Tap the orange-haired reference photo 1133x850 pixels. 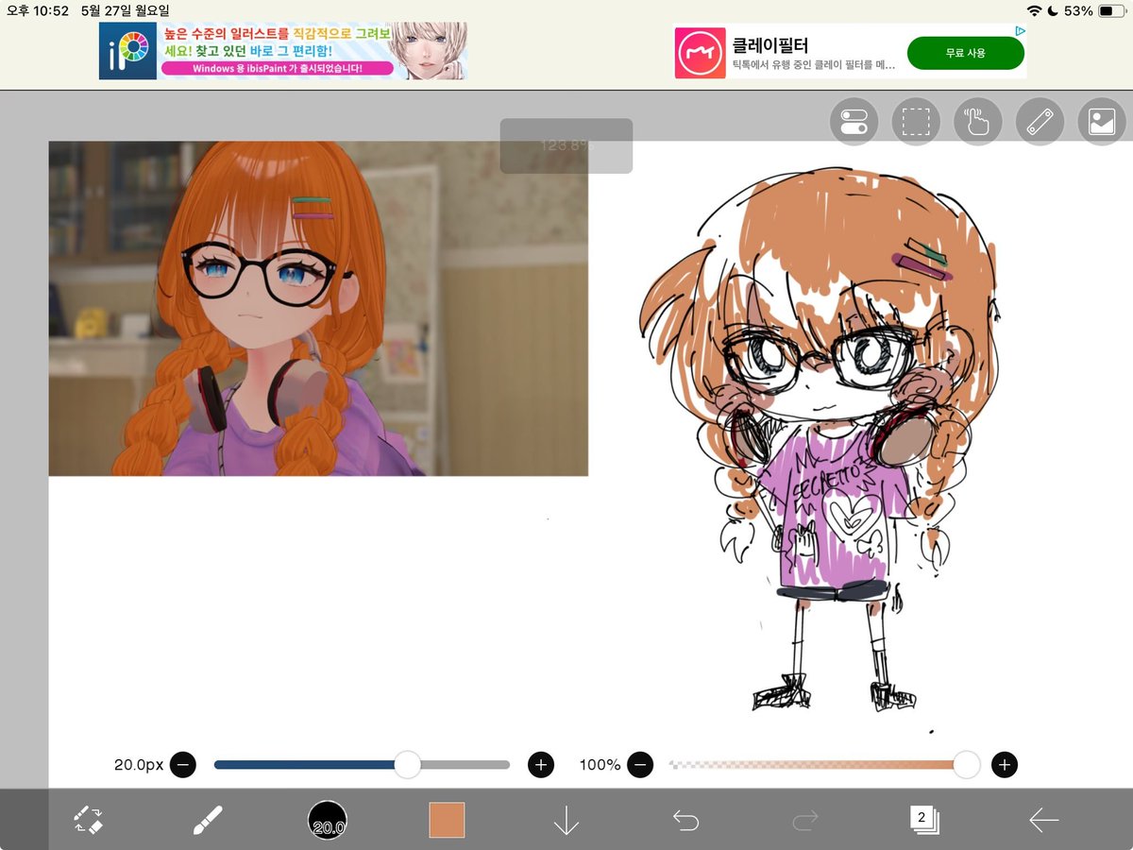(x=318, y=308)
